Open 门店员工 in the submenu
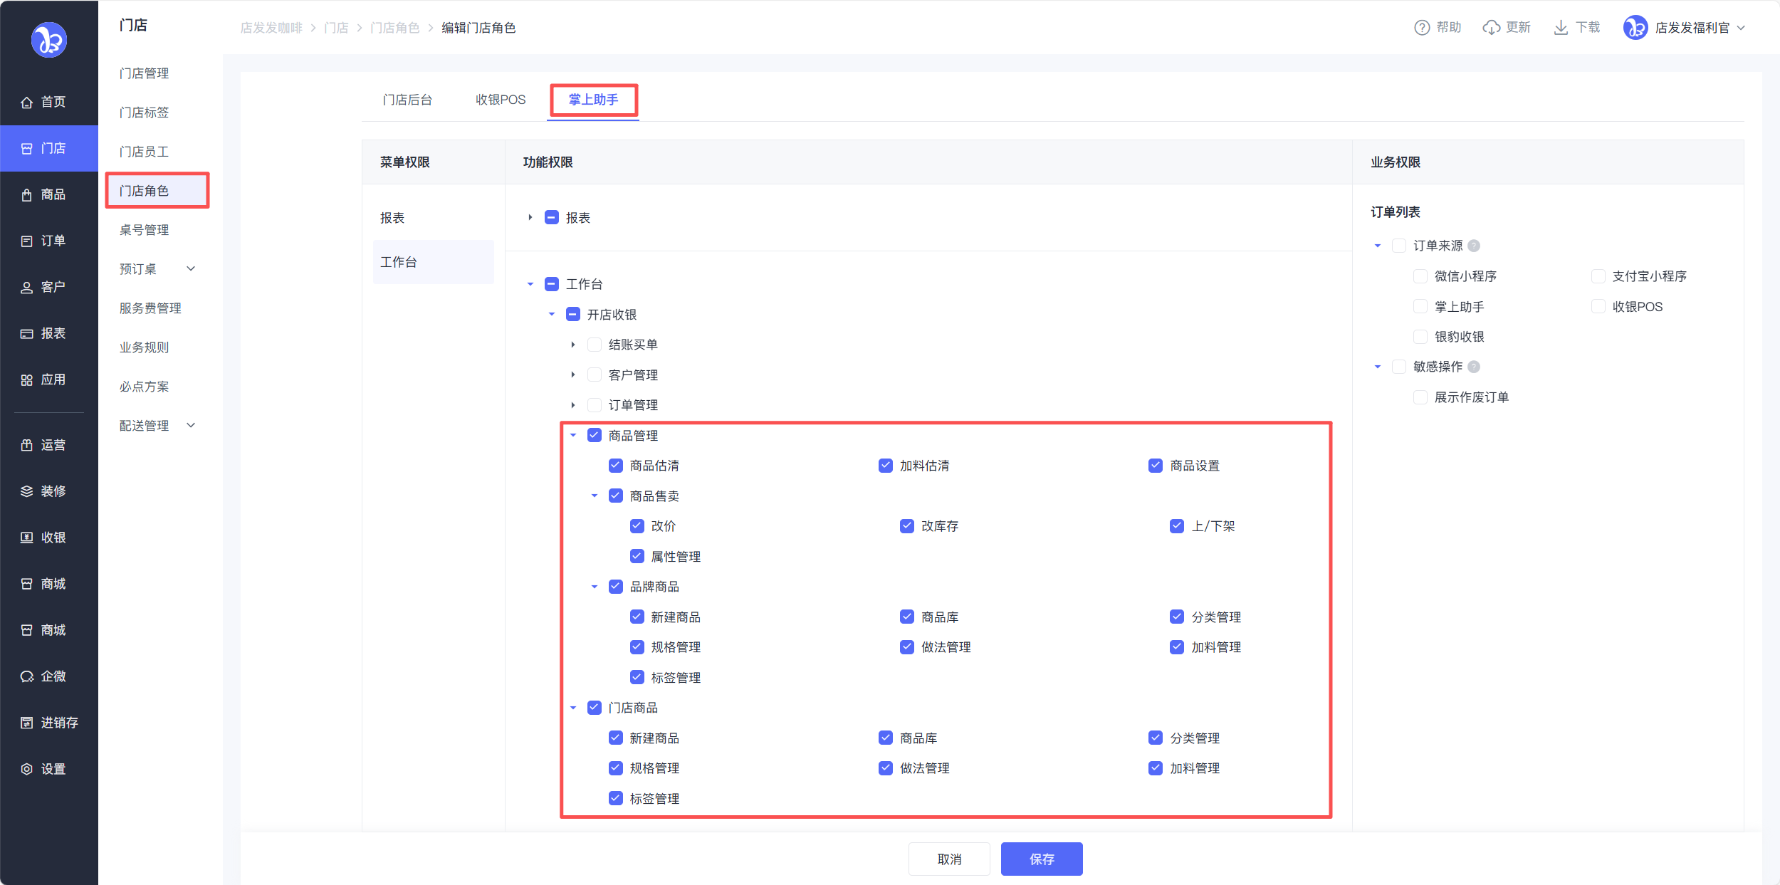Image resolution: width=1780 pixels, height=885 pixels. [x=144, y=152]
